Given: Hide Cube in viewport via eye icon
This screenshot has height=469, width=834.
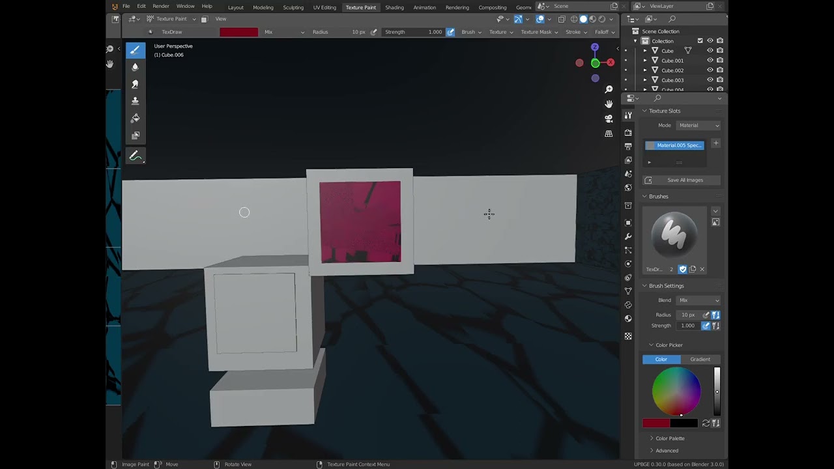Looking at the screenshot, I should 710,51.
